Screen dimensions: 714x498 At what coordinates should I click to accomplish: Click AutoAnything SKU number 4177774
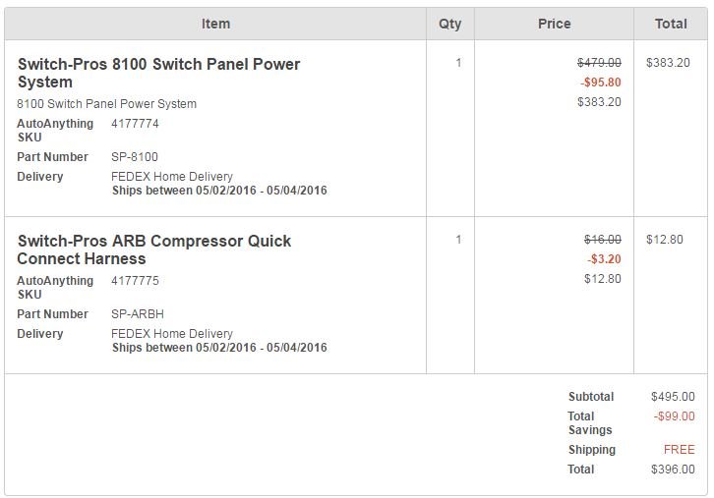click(135, 124)
